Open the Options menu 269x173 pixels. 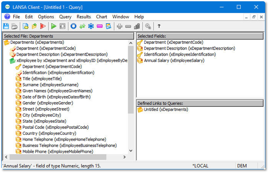tap(46, 17)
